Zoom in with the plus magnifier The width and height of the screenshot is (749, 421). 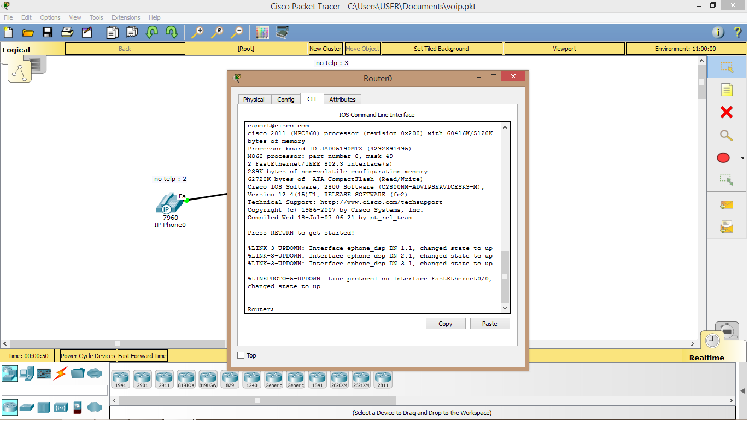[197, 32]
